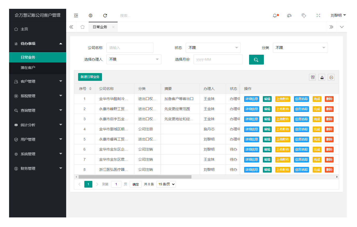Click the 公司名称 input field
Image resolution: width=357 pixels, height=227 pixels.
pyautogui.click(x=130, y=48)
